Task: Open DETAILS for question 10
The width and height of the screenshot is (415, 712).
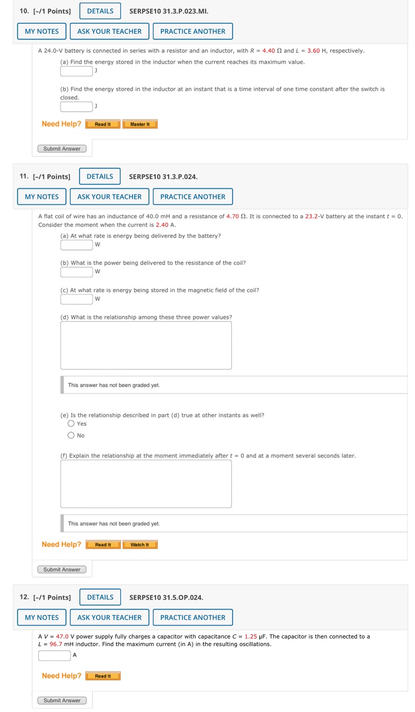Action: tap(100, 10)
